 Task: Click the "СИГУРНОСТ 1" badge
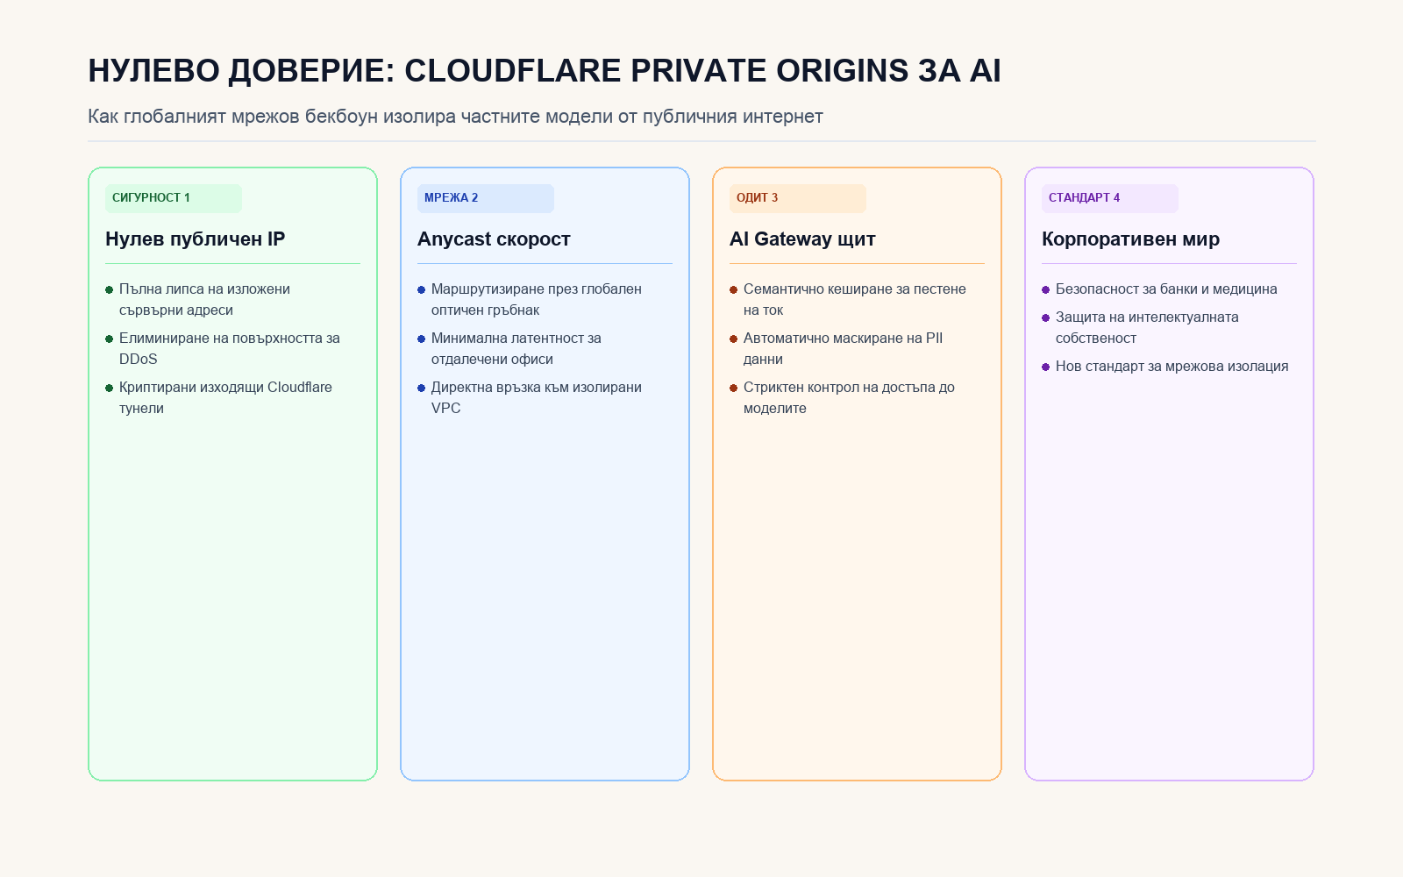pos(174,198)
